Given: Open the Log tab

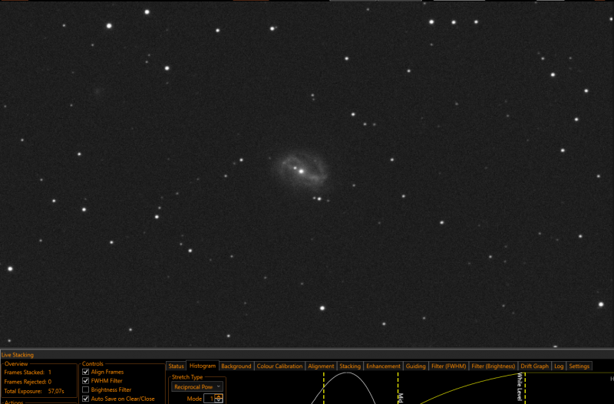Looking at the screenshot, I should point(559,366).
